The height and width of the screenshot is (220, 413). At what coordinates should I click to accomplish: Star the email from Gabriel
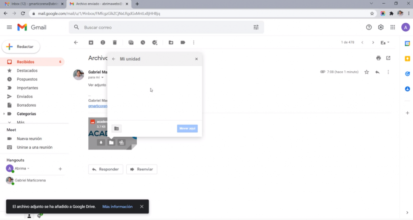pos(367,72)
